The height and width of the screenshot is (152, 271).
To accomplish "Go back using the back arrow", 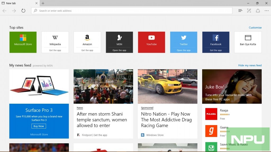I will [4, 11].
